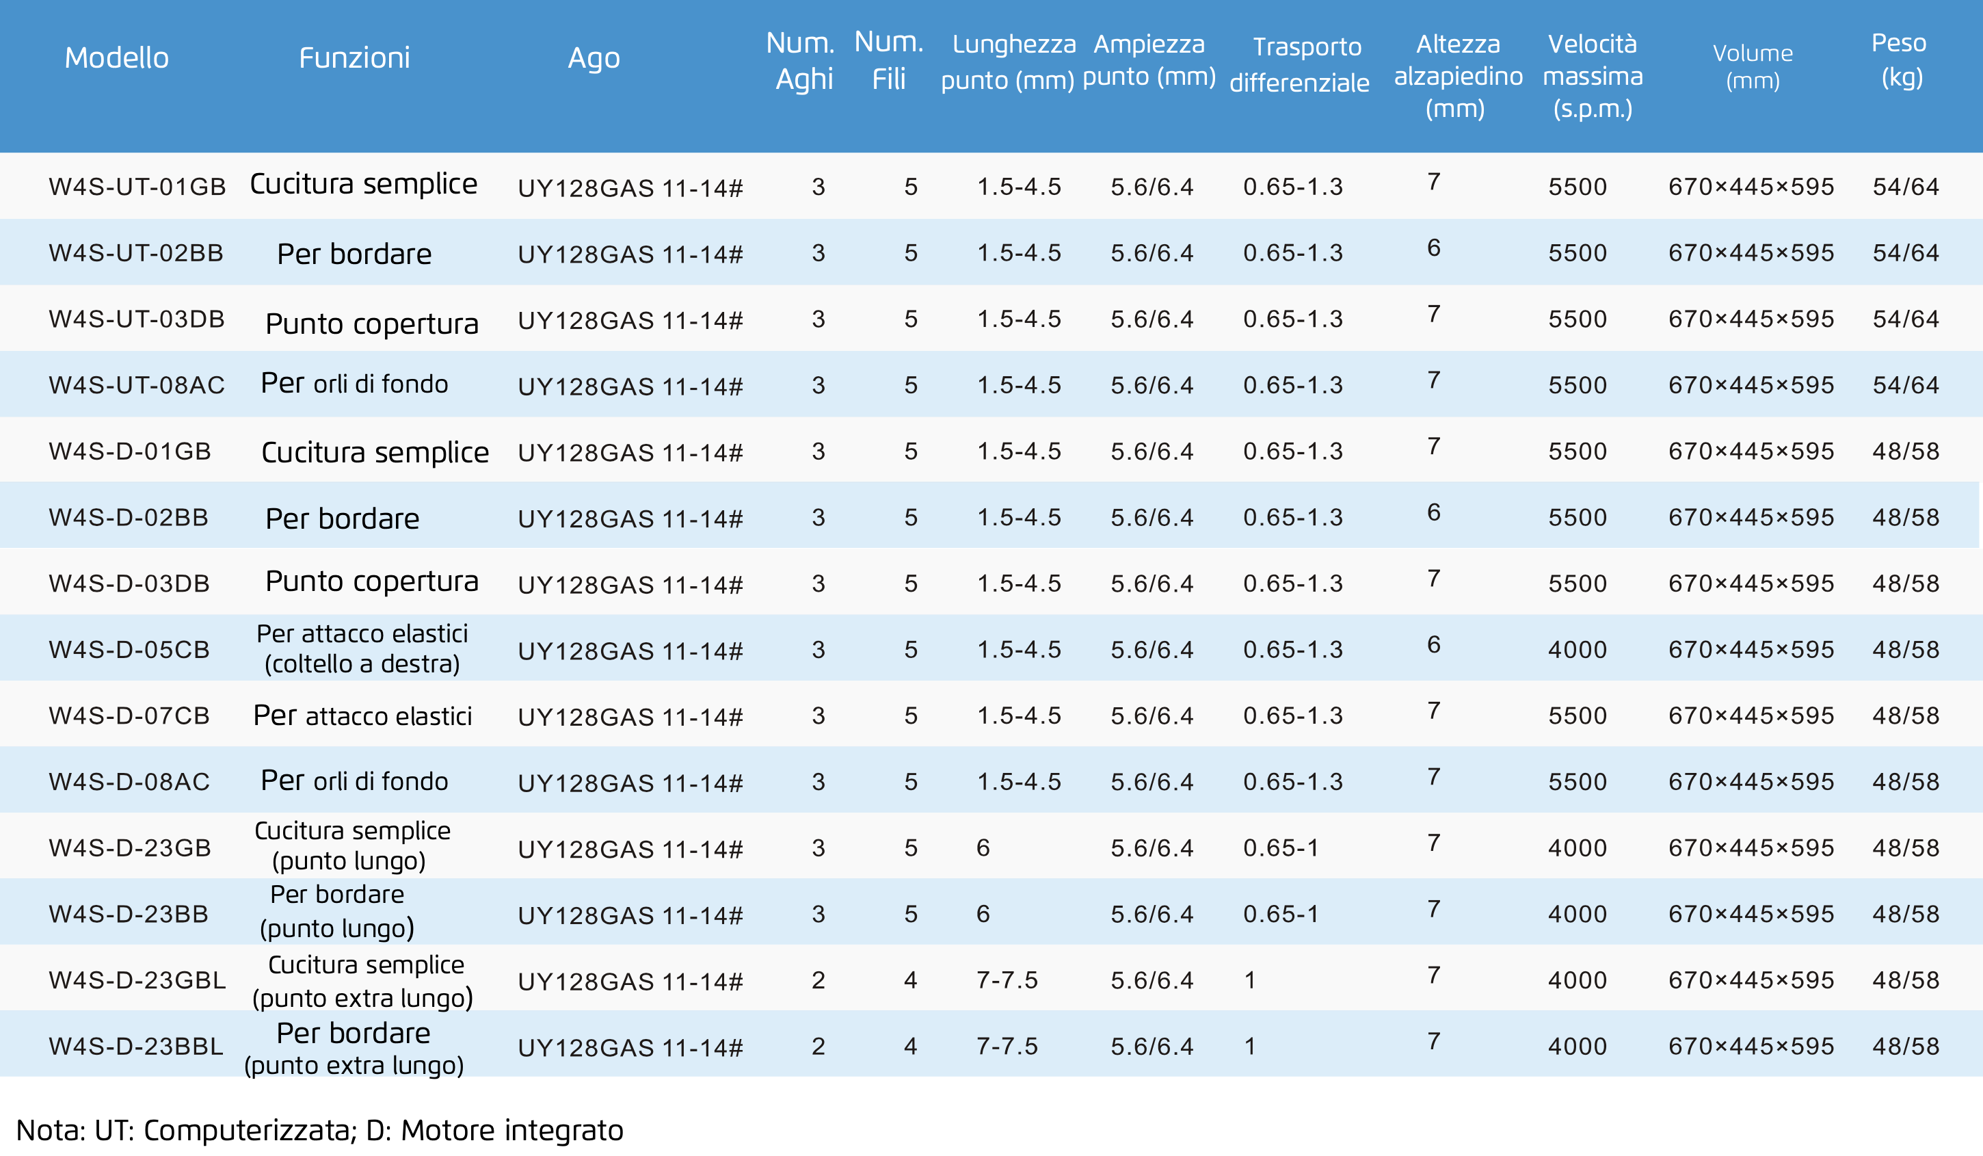Click differential 0.65-1 in W4S-D-23BB row
Image resolution: width=1983 pixels, height=1156 pixels.
(1280, 914)
